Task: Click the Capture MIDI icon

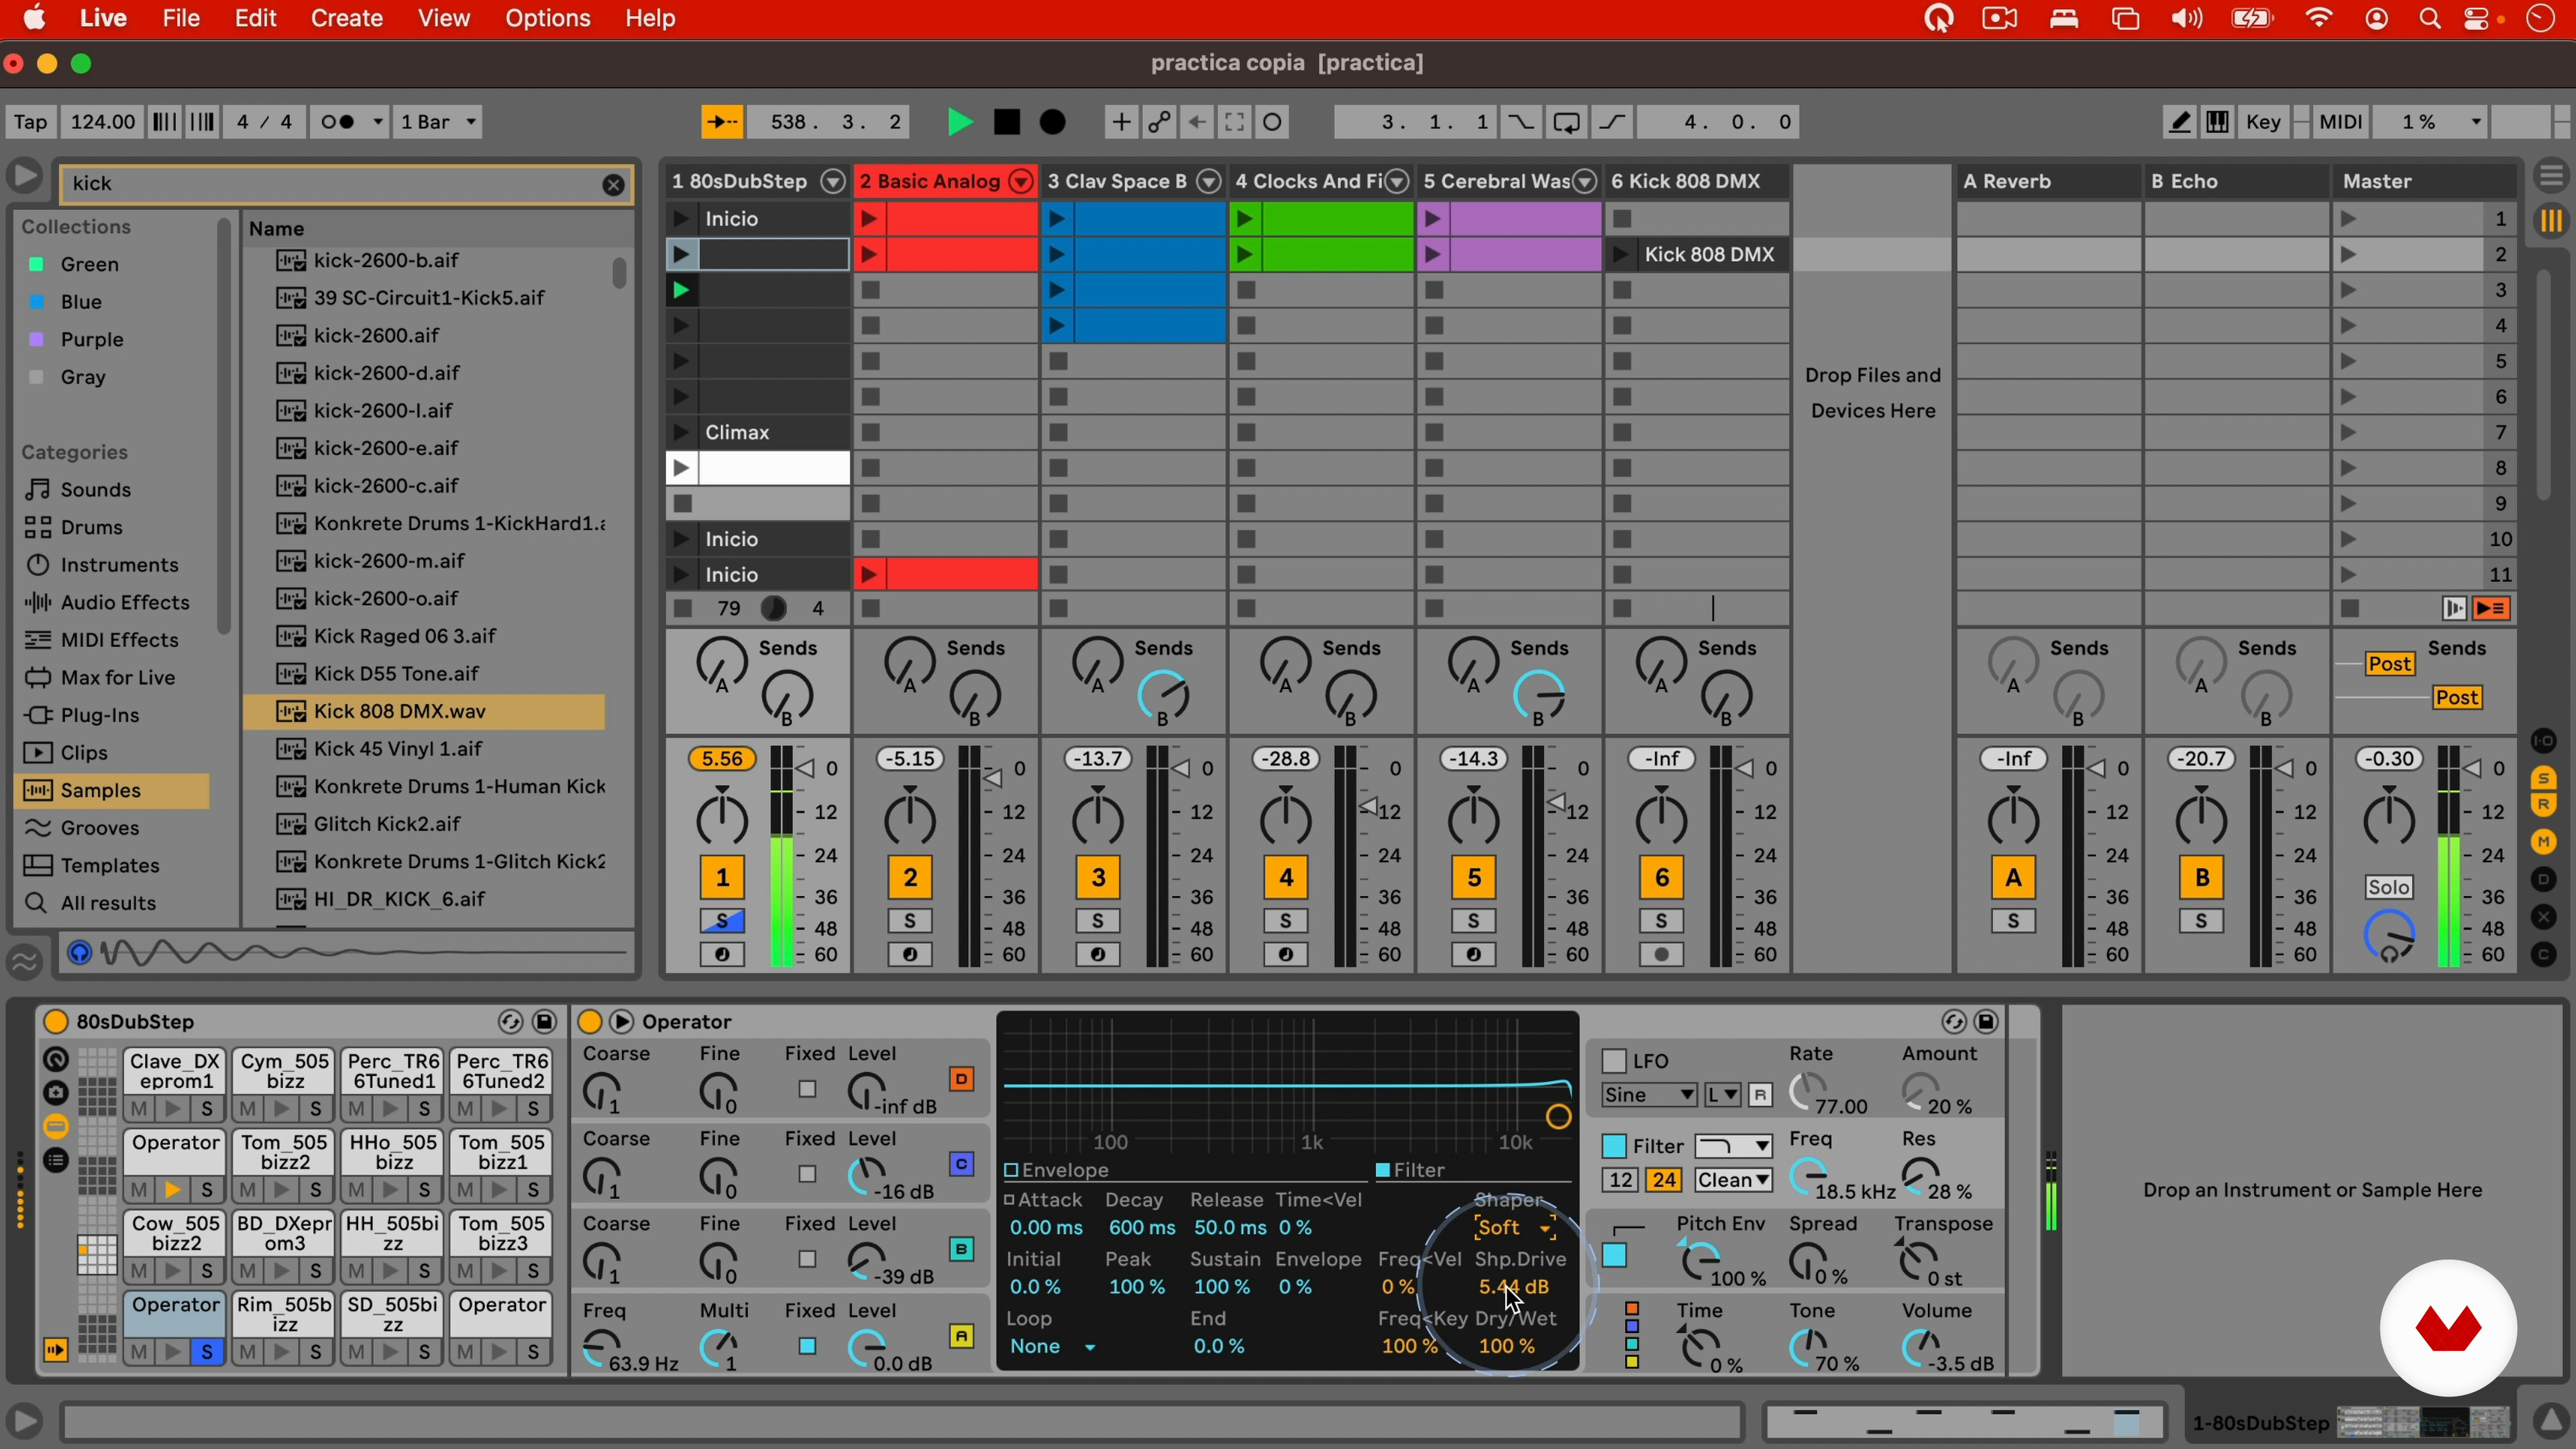Action: 1234,122
